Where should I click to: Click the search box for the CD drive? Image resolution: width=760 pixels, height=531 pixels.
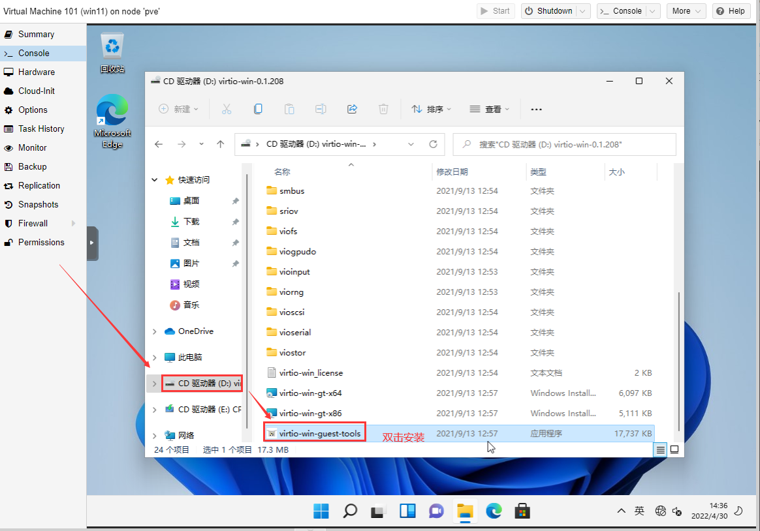564,144
